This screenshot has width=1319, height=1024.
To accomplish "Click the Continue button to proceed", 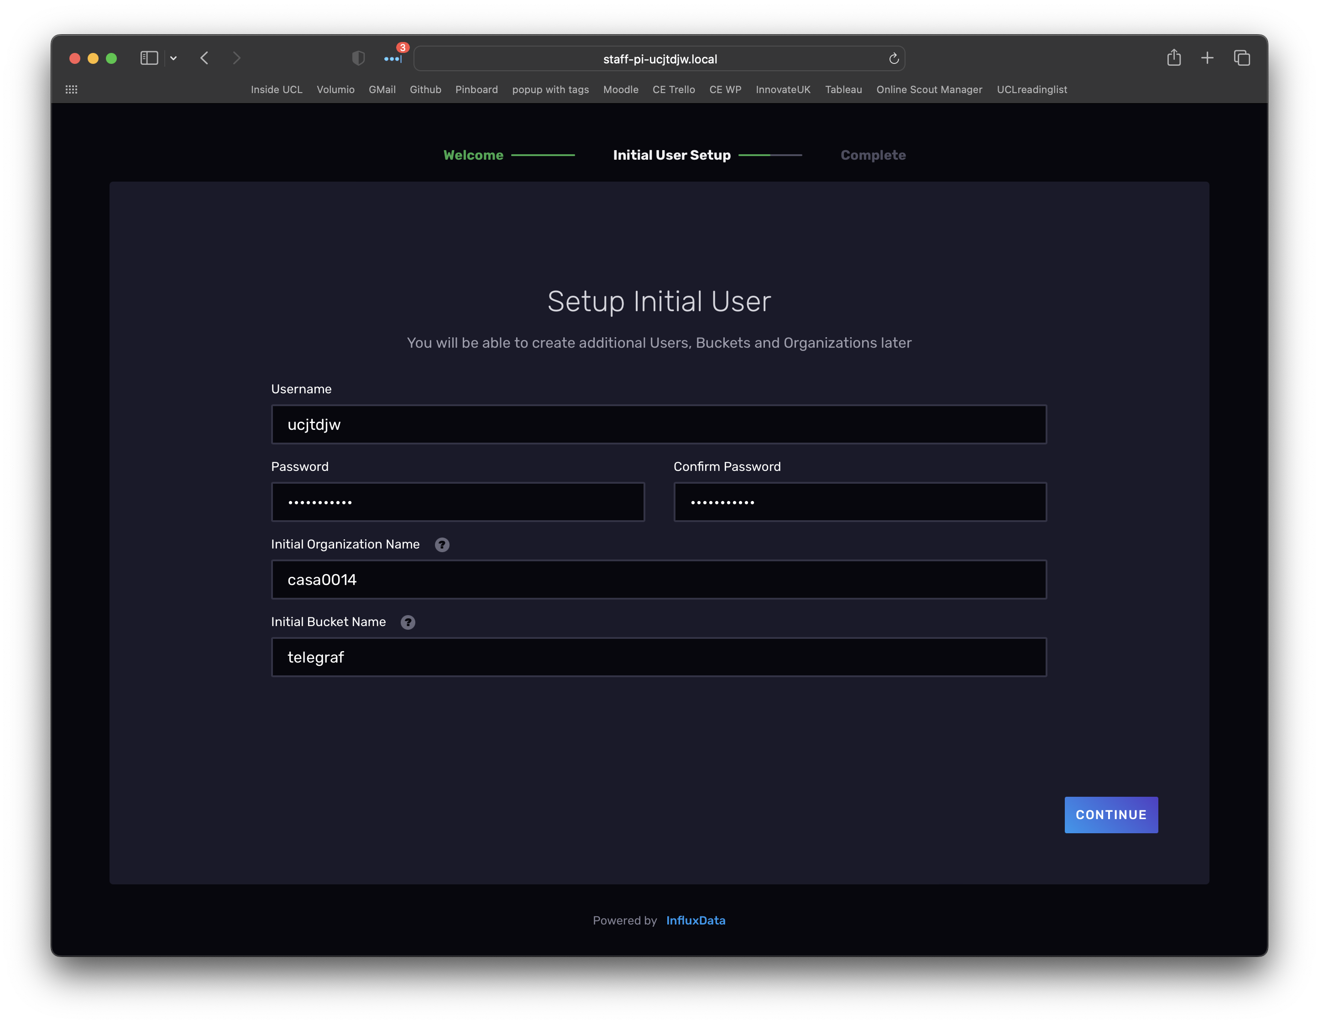I will tap(1111, 814).
